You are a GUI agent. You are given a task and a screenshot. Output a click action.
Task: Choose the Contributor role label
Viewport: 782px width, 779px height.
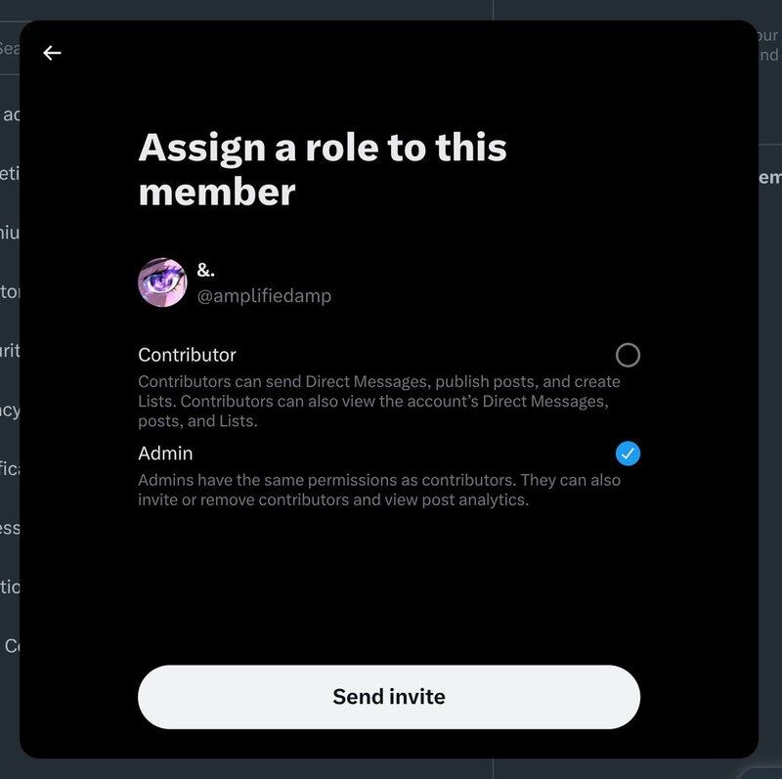click(x=187, y=355)
